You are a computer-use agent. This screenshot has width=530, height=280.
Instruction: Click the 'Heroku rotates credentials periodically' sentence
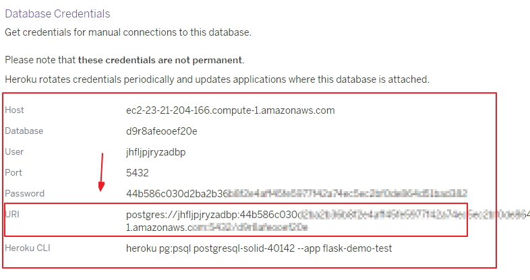click(217, 79)
